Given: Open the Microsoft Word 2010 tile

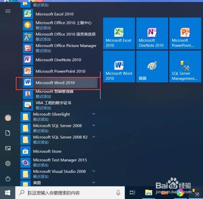Looking at the screenshot, I should [119, 66].
